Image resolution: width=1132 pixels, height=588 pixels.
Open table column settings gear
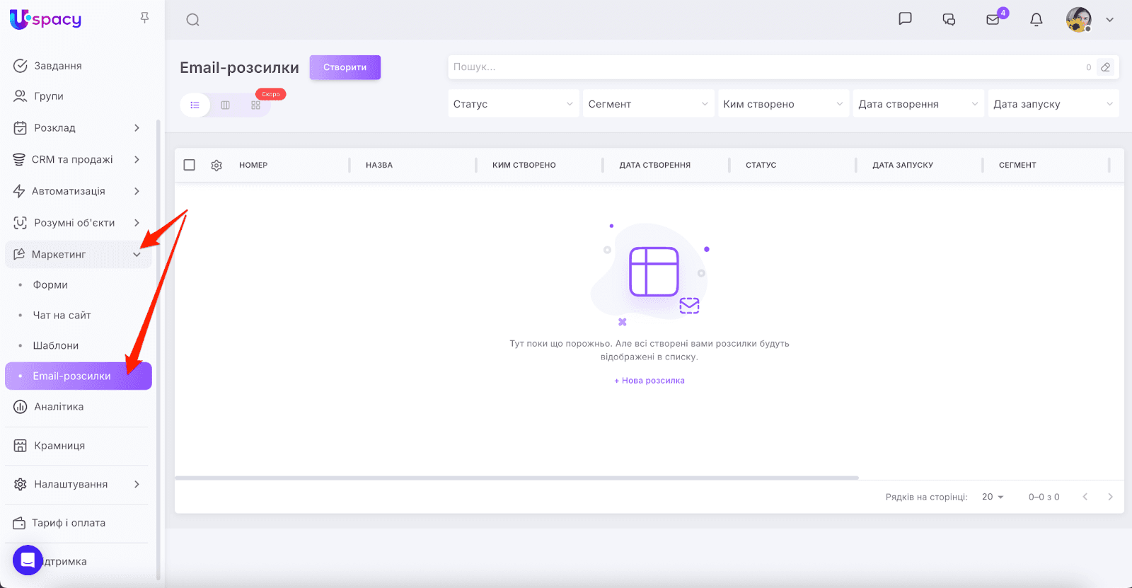216,165
